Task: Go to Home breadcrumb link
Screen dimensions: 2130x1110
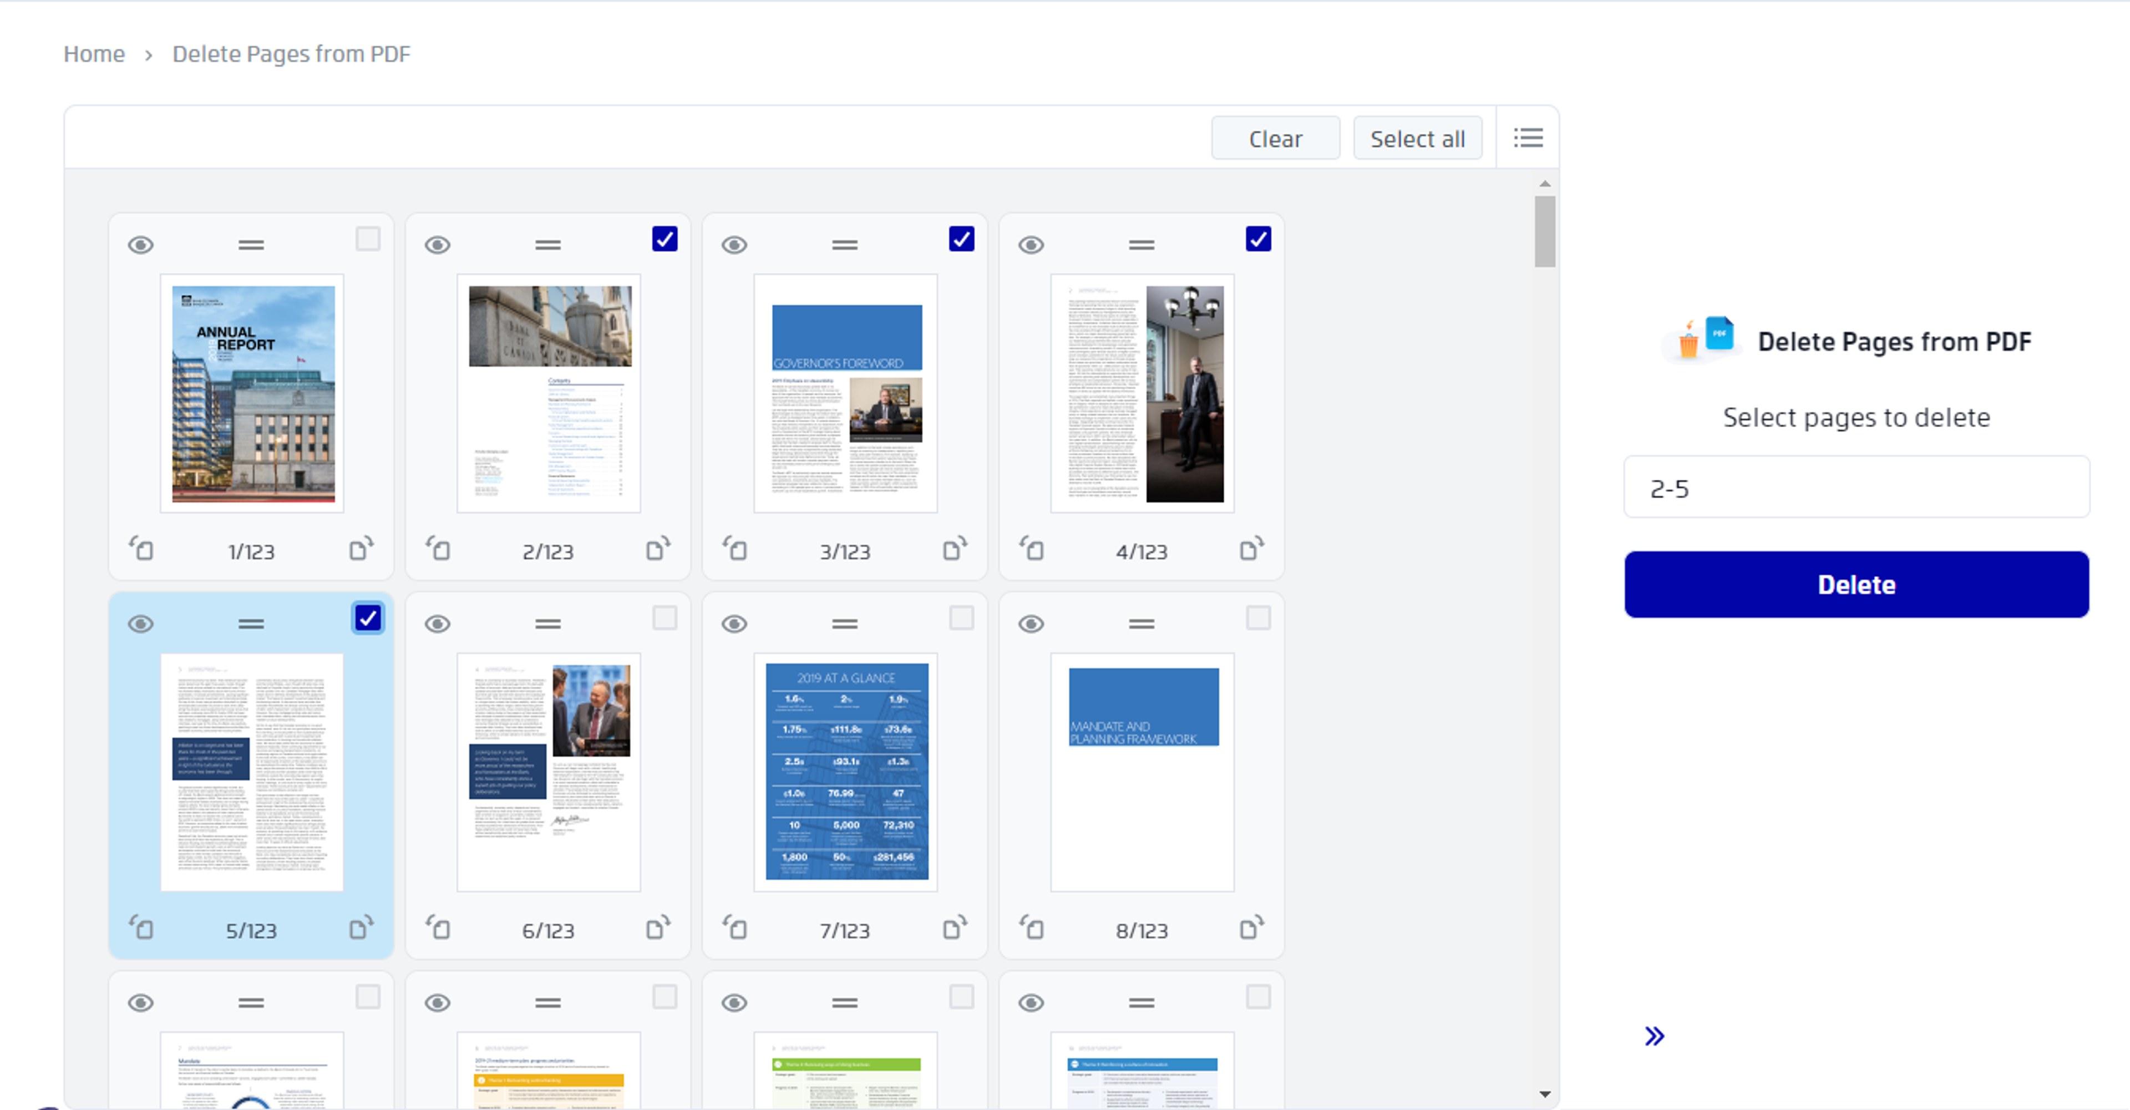Action: [x=94, y=54]
